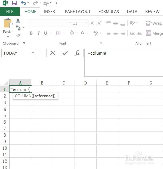Image resolution: width=163 pixels, height=169 pixels.
Task: Select Align Left icon
Action: (109, 33)
